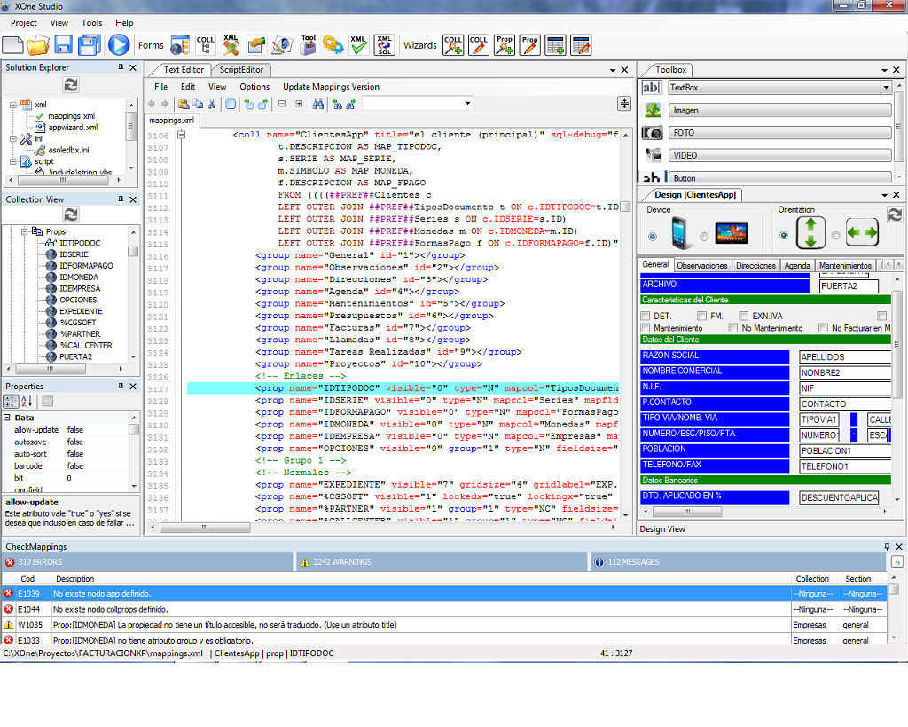This screenshot has width=908, height=727.
Task: Check the FM. checkbox
Action: (x=702, y=316)
